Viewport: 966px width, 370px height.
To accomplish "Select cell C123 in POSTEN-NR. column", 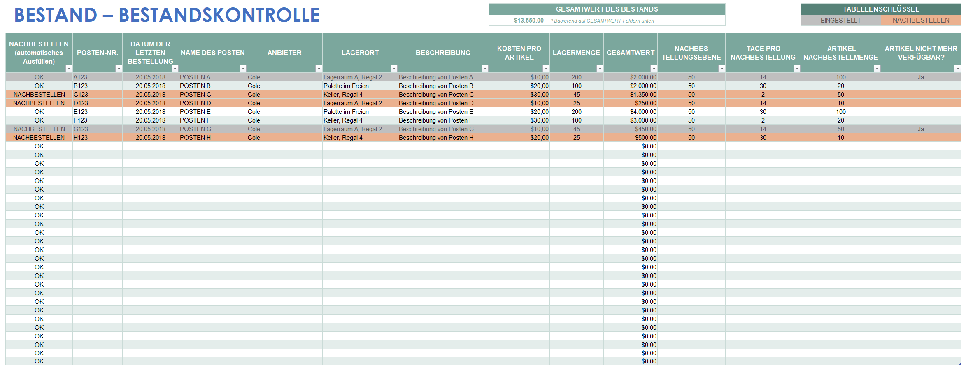I will pos(98,95).
